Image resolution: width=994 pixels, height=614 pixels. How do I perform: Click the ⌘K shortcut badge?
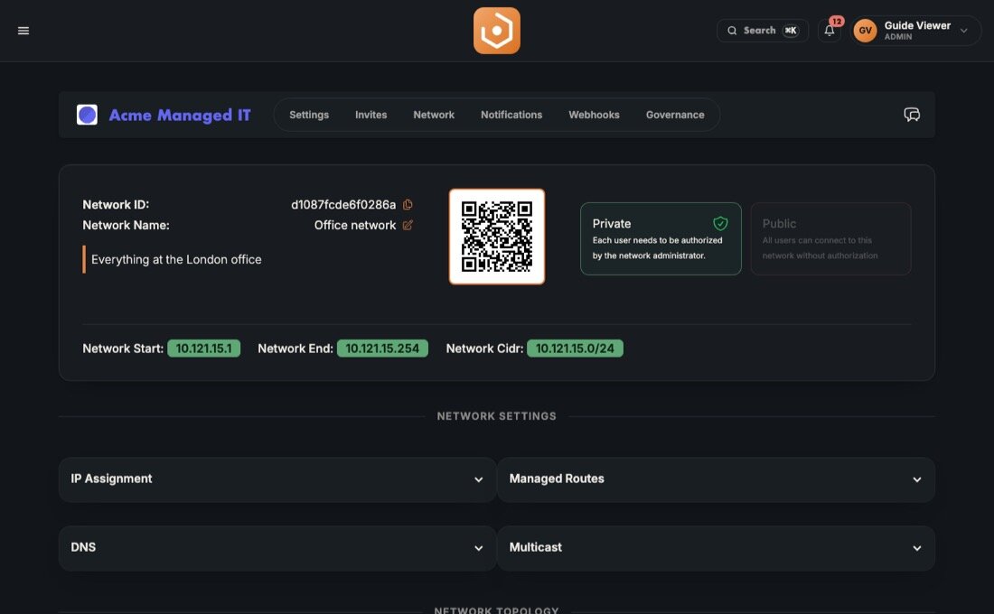(790, 31)
